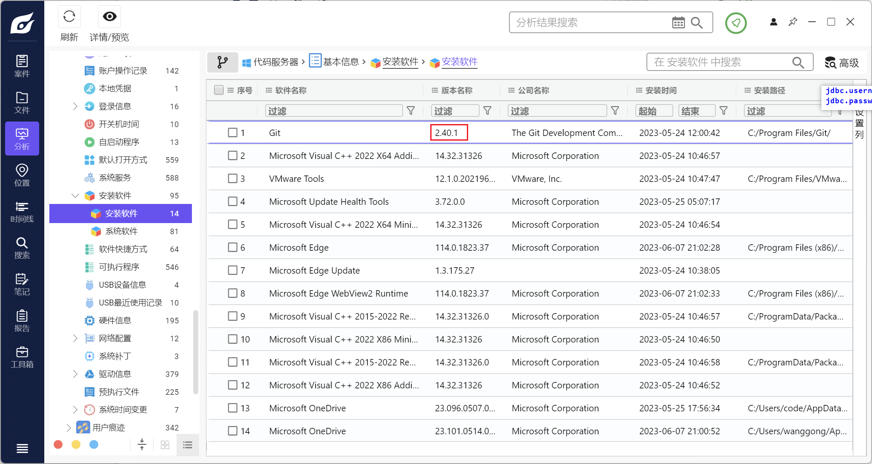Check the box for row 1 Git

tap(232, 133)
